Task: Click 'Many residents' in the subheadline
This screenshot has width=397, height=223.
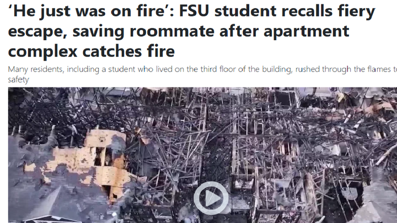Action: 35,69
